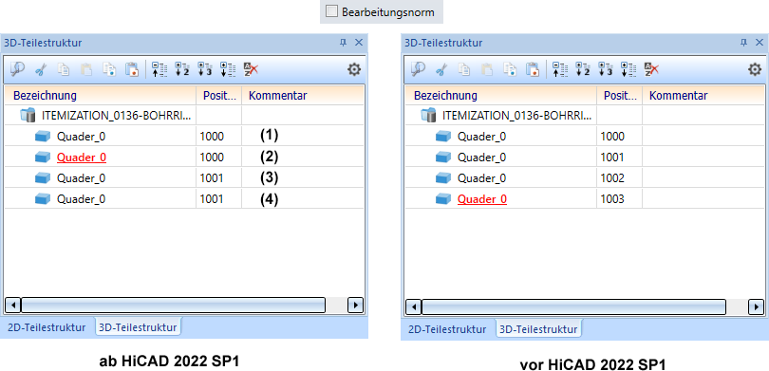Click the right scroll arrow in vor HiCAD panel

tap(756, 306)
